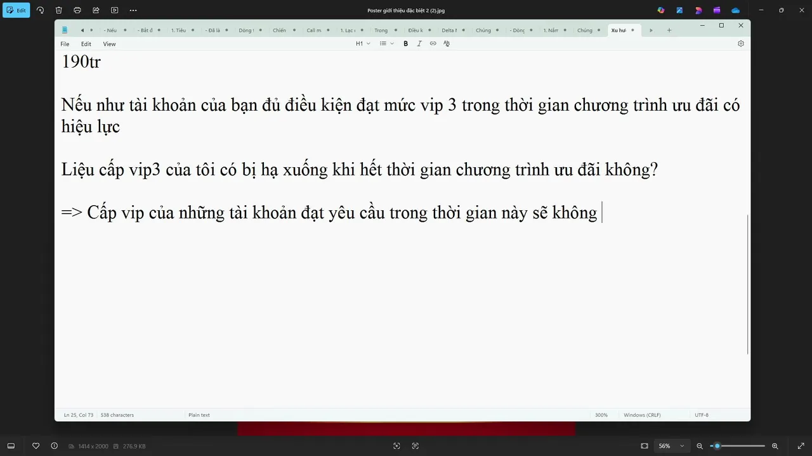Click 'Windows (CRLF)' line ending indicator
Viewport: 812px width, 456px height.
pyautogui.click(x=642, y=415)
